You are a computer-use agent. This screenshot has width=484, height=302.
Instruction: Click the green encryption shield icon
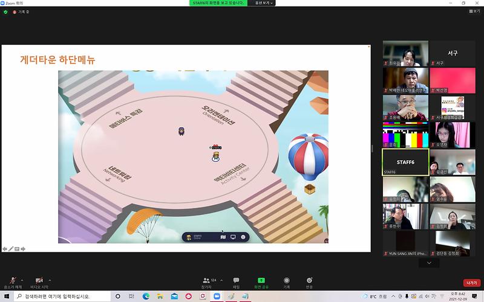coord(5,11)
